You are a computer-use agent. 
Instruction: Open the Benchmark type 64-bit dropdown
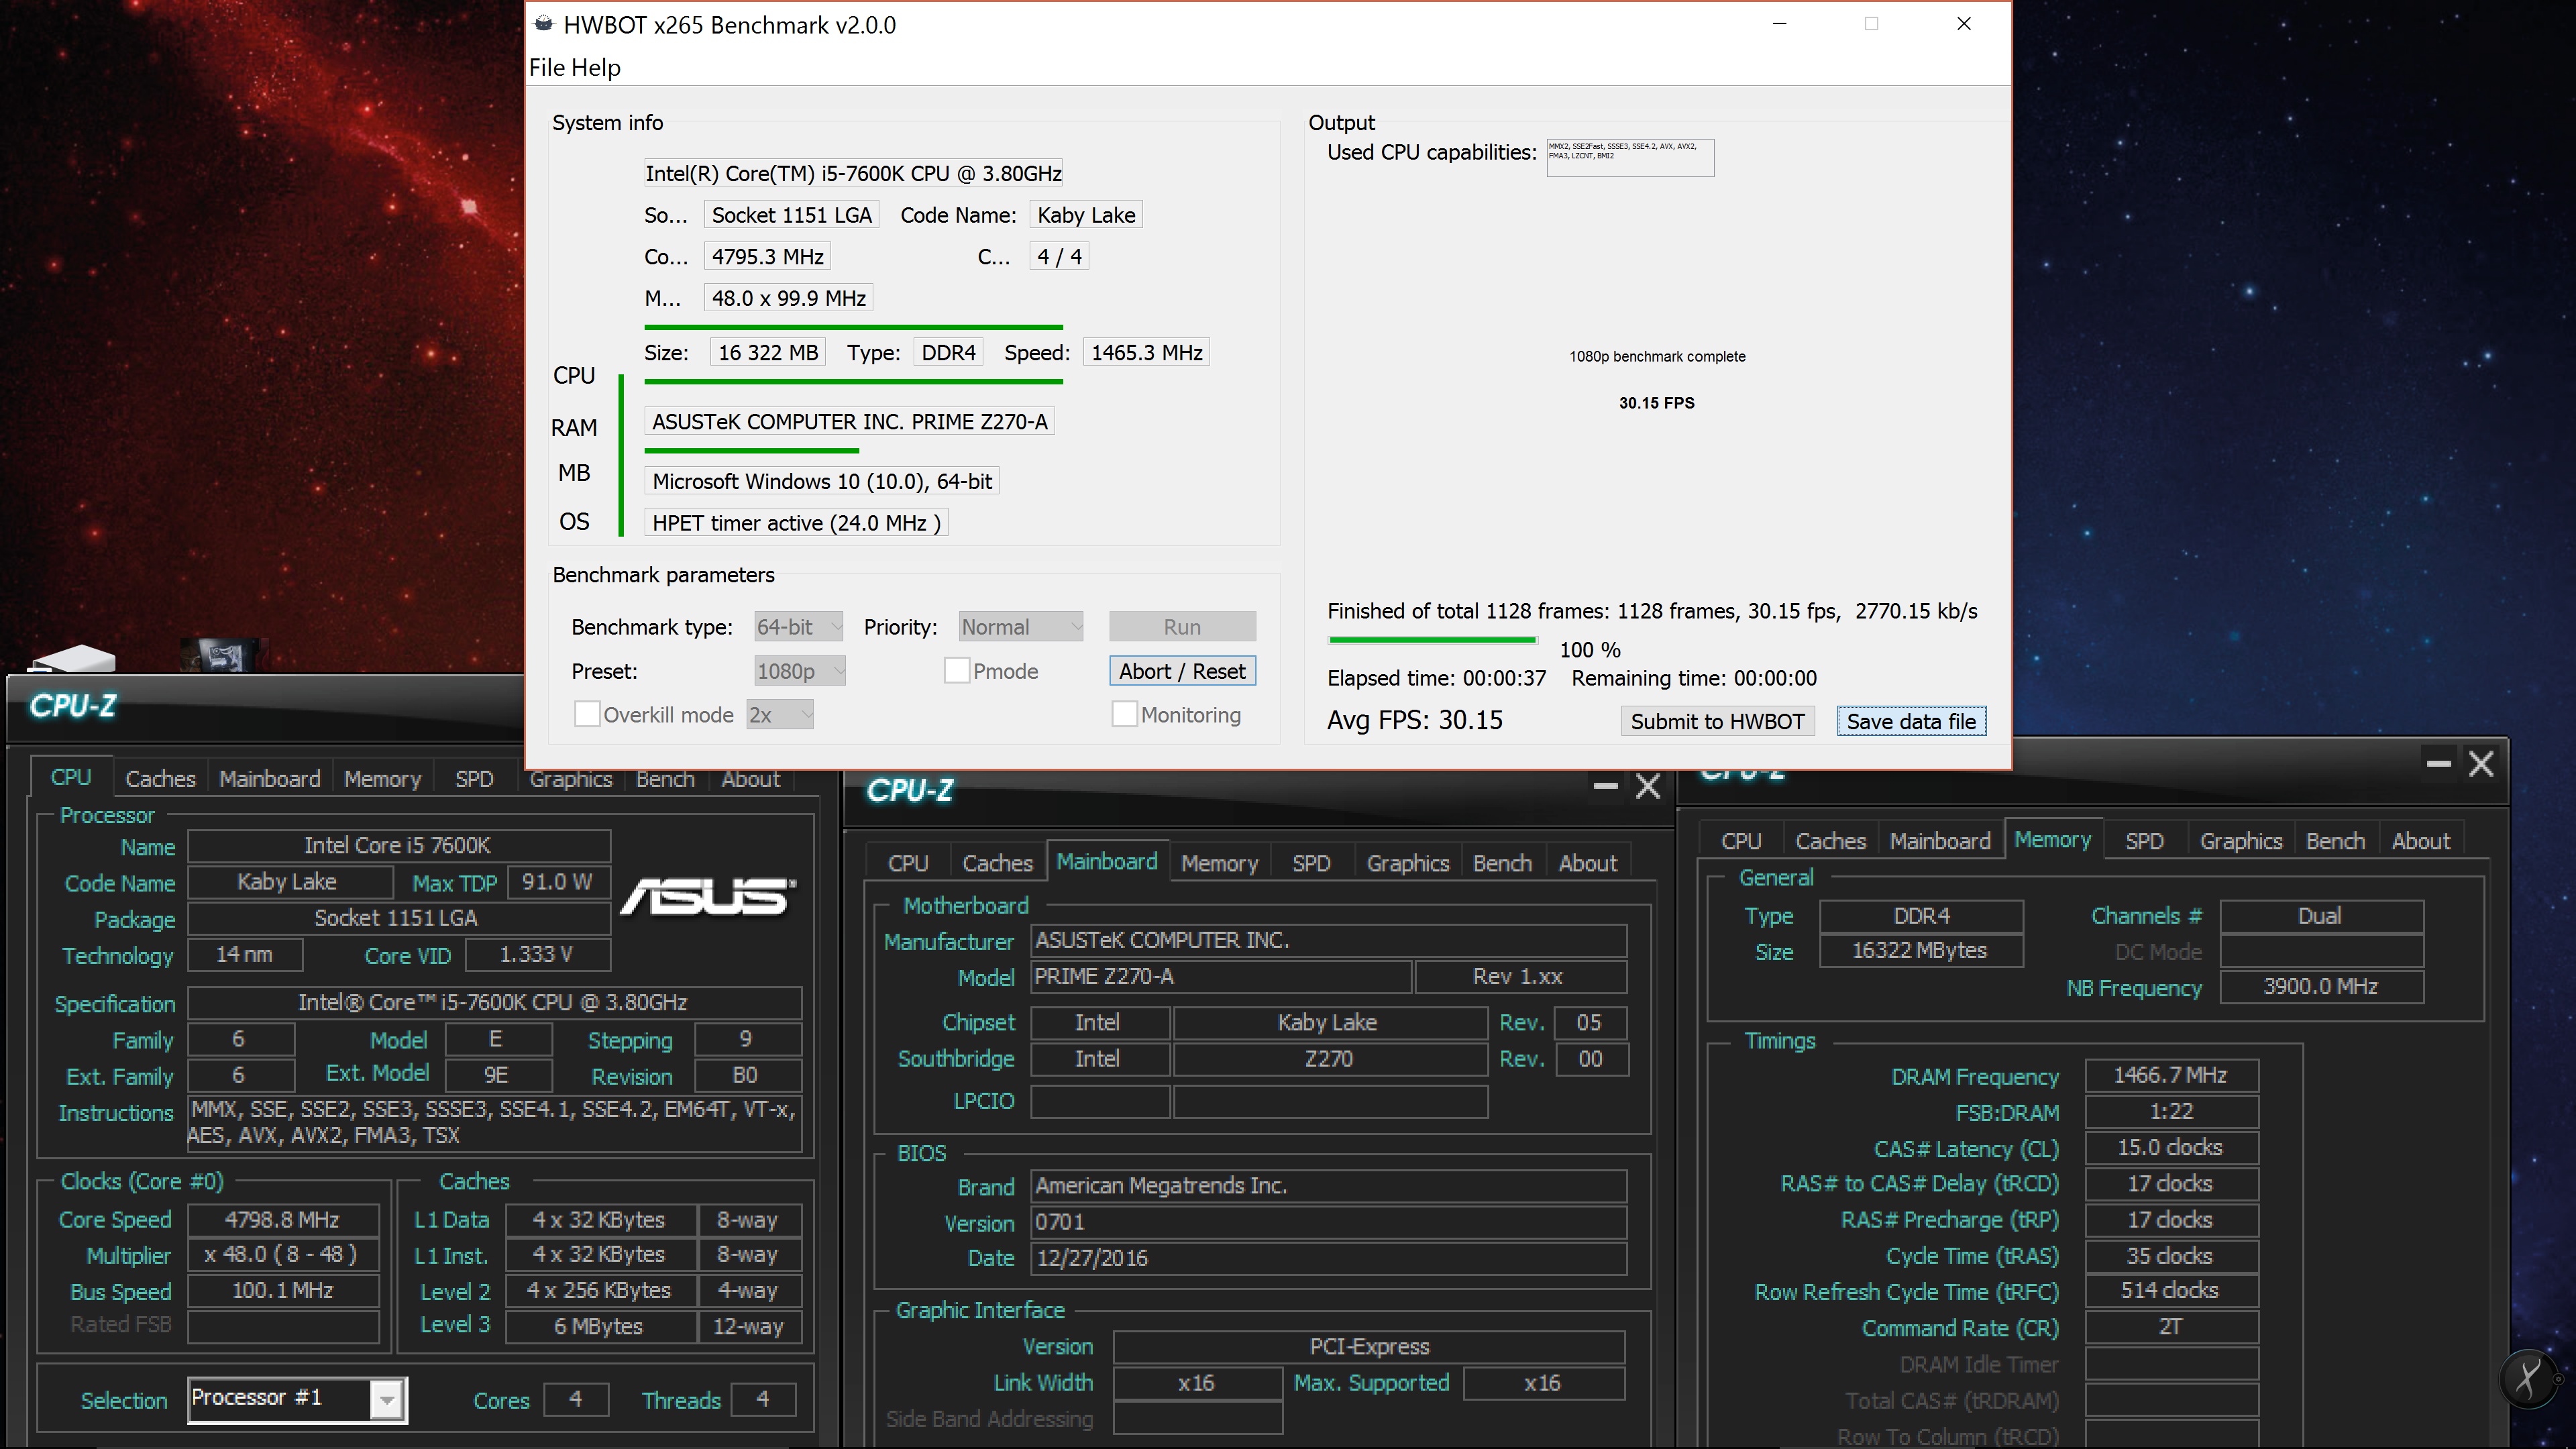tap(798, 627)
